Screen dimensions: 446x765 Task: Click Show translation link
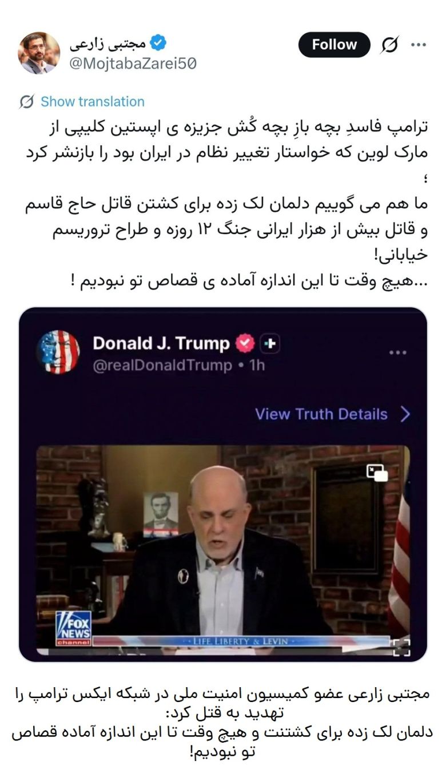tap(93, 102)
